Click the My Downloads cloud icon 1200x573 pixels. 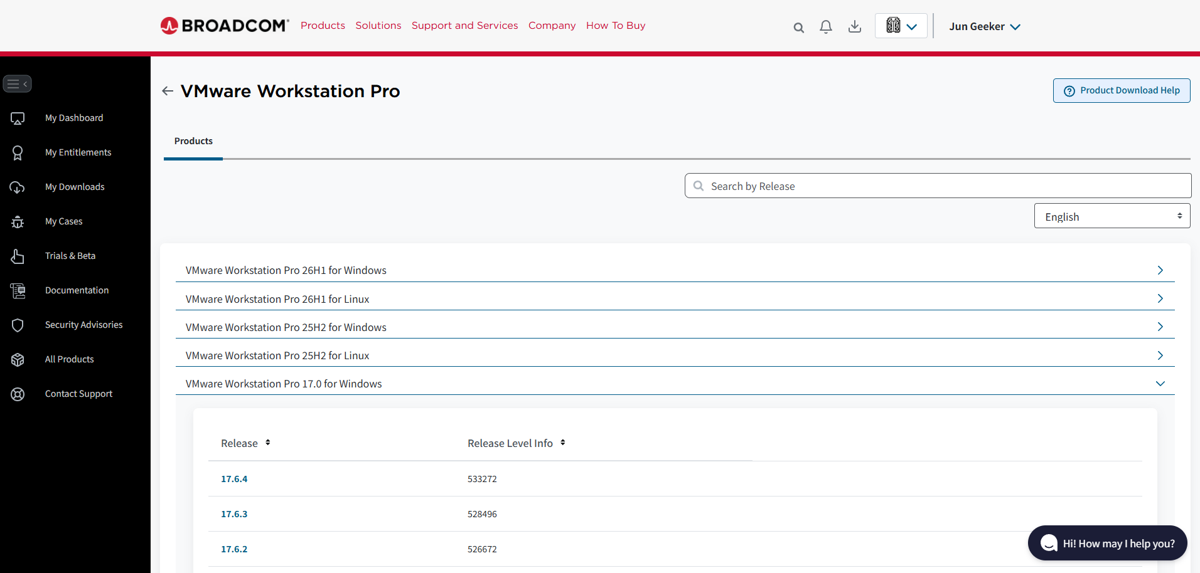(x=18, y=187)
